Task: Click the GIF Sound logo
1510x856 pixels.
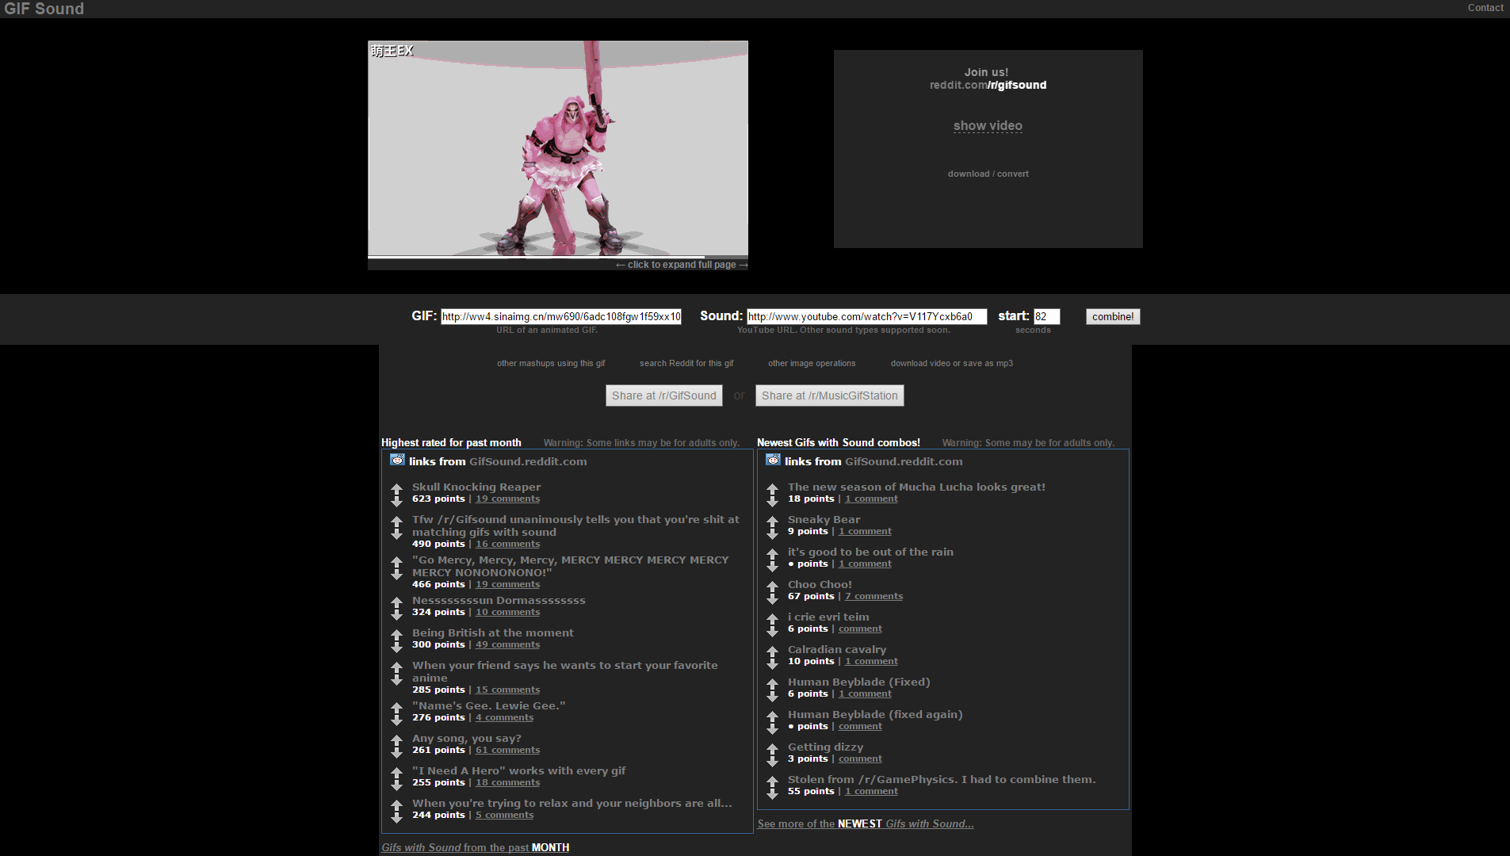Action: coord(44,9)
